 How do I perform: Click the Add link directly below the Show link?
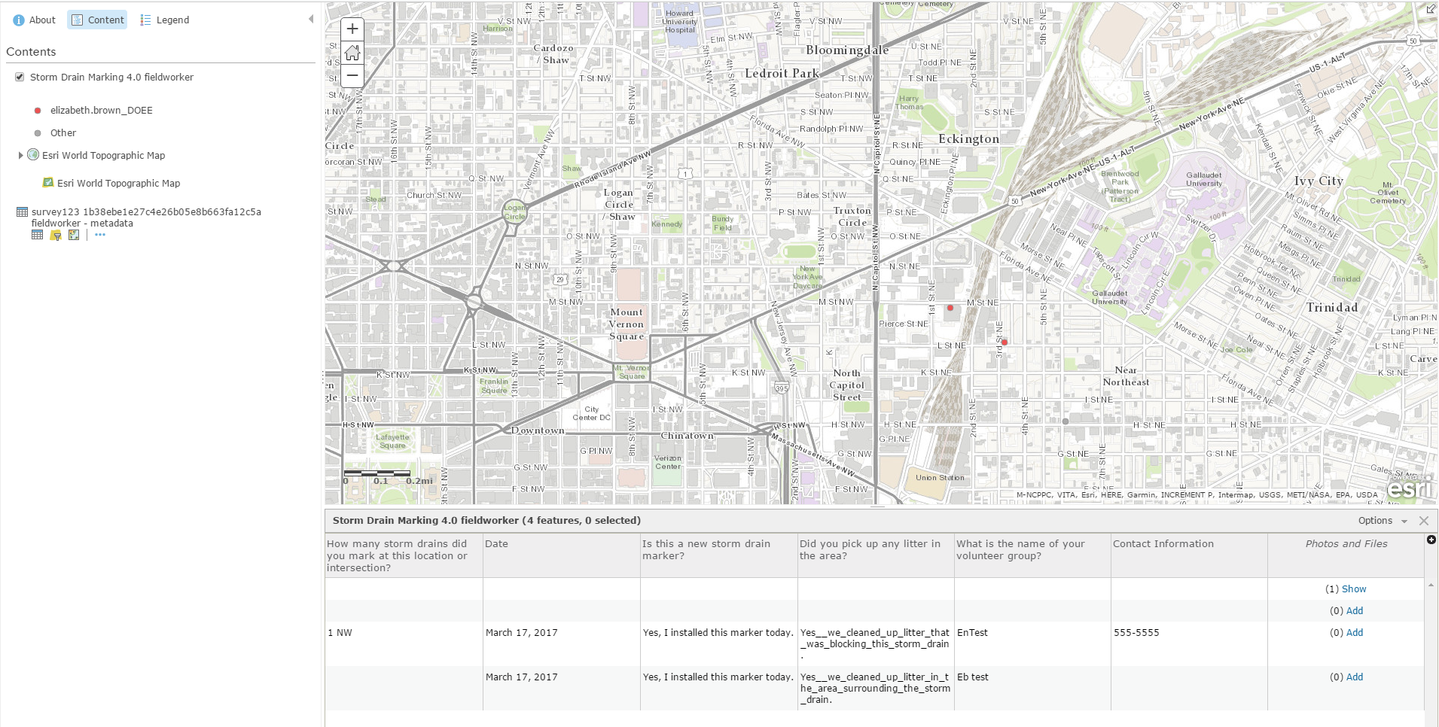point(1355,611)
